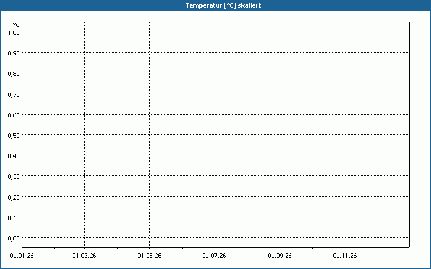Click the 01.05.26 x-axis date
The image size is (431, 269).
(149, 256)
